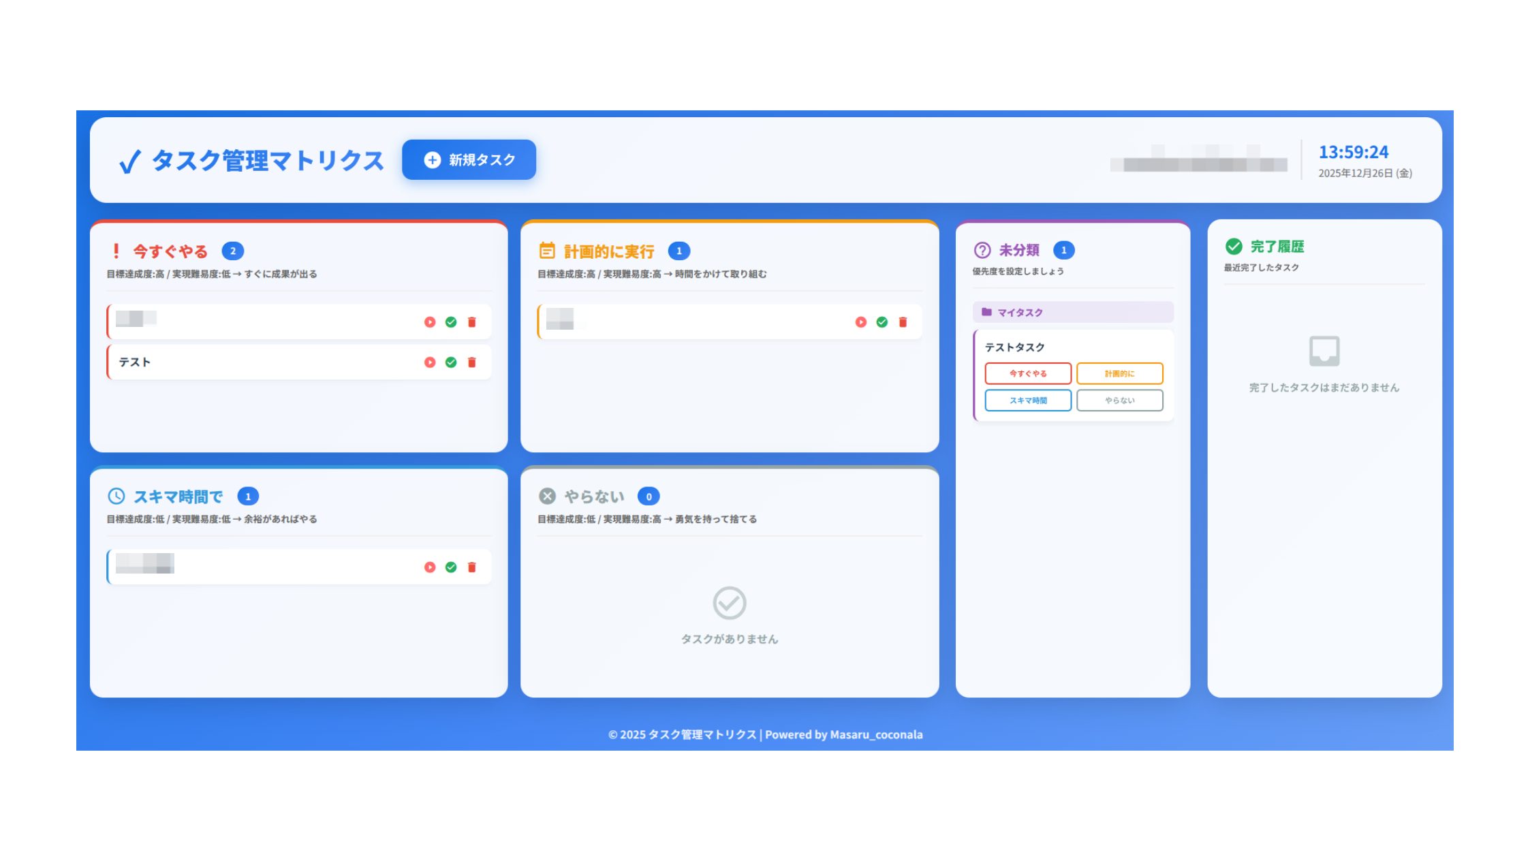Start the スキマ時間で task with play icon

click(430, 567)
